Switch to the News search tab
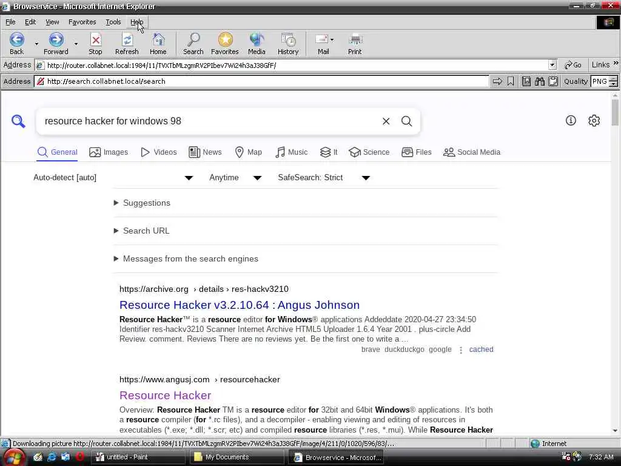 point(205,152)
